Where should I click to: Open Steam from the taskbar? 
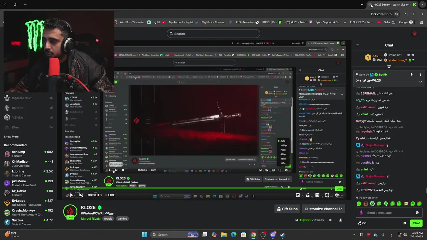(x=282, y=235)
